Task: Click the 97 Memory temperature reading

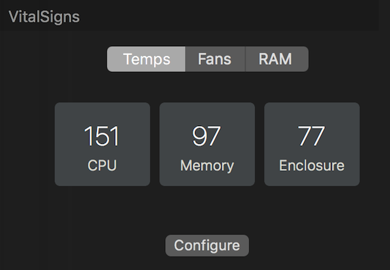Action: click(x=207, y=136)
